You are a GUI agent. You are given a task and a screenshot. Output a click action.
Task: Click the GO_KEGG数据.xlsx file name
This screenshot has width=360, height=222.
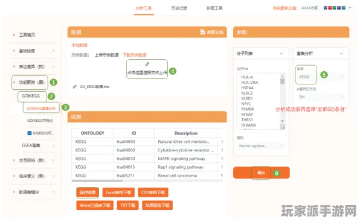pos(95,87)
